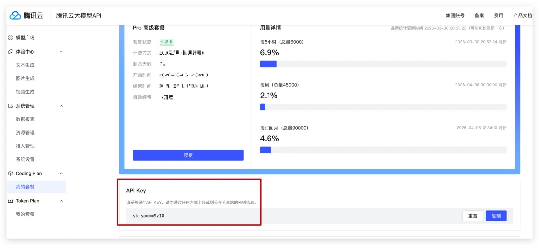Click the 续费 renew button
Screen dimensions: 539x245
(x=188, y=155)
